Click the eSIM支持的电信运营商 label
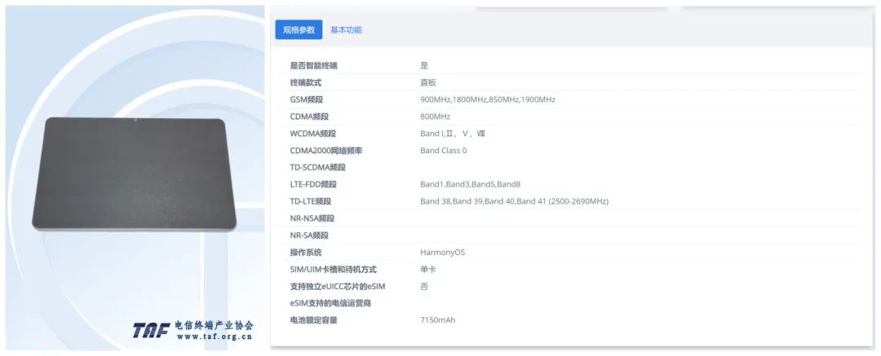This screenshot has height=356, width=881. [x=330, y=303]
